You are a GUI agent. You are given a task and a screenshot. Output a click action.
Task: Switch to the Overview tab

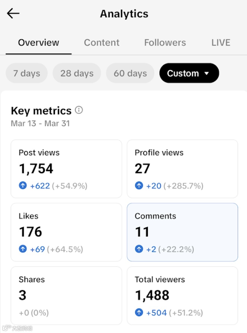[x=38, y=43]
